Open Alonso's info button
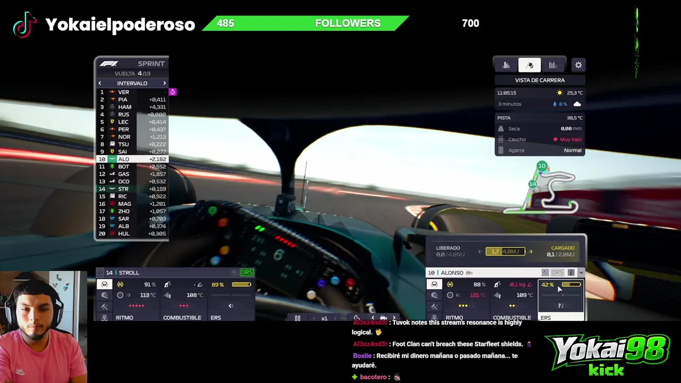This screenshot has width=681, height=383. [571, 272]
